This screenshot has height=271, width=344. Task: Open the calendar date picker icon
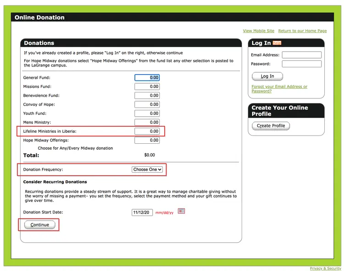[x=181, y=211]
